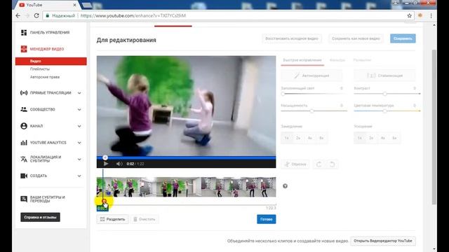
Task: Reload the YouTube page
Action: [36, 15]
